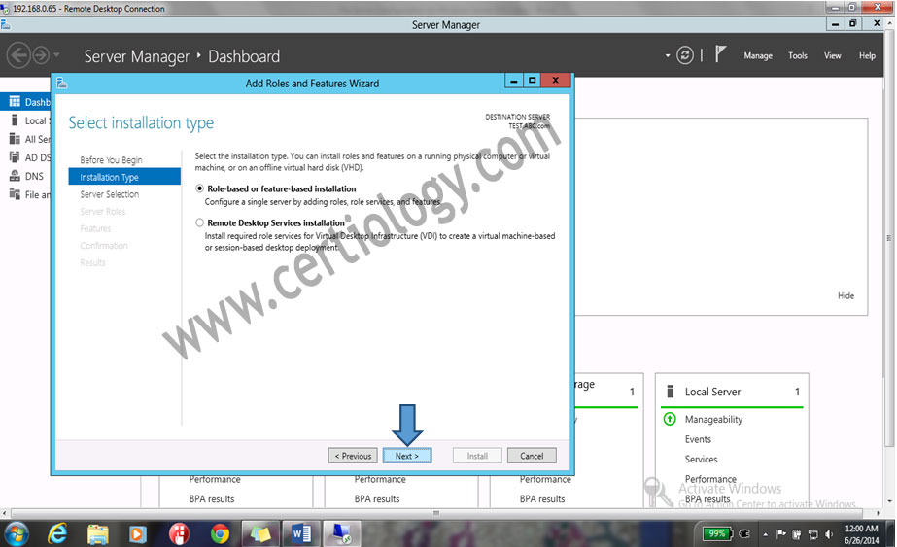Open the navigation history dropdown arrow
The image size is (897, 547).
[56, 55]
